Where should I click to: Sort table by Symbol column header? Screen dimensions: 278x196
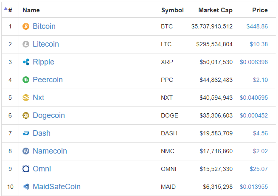(172, 10)
